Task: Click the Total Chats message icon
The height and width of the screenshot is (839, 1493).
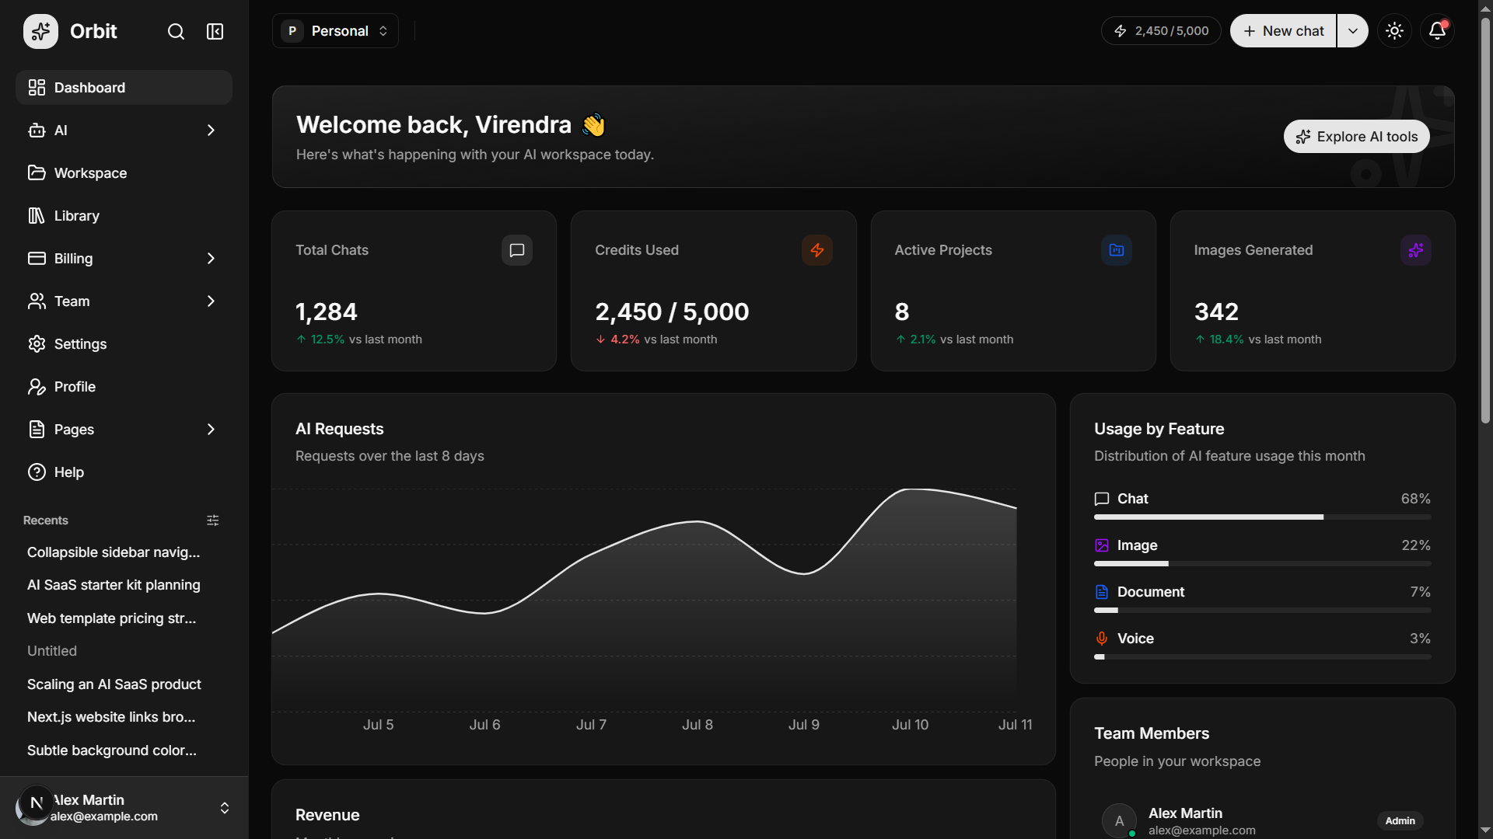Action: [517, 250]
